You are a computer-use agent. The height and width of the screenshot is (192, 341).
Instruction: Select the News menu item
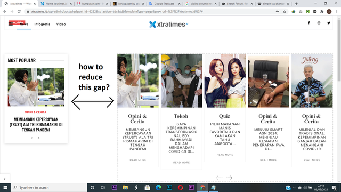pos(24,24)
